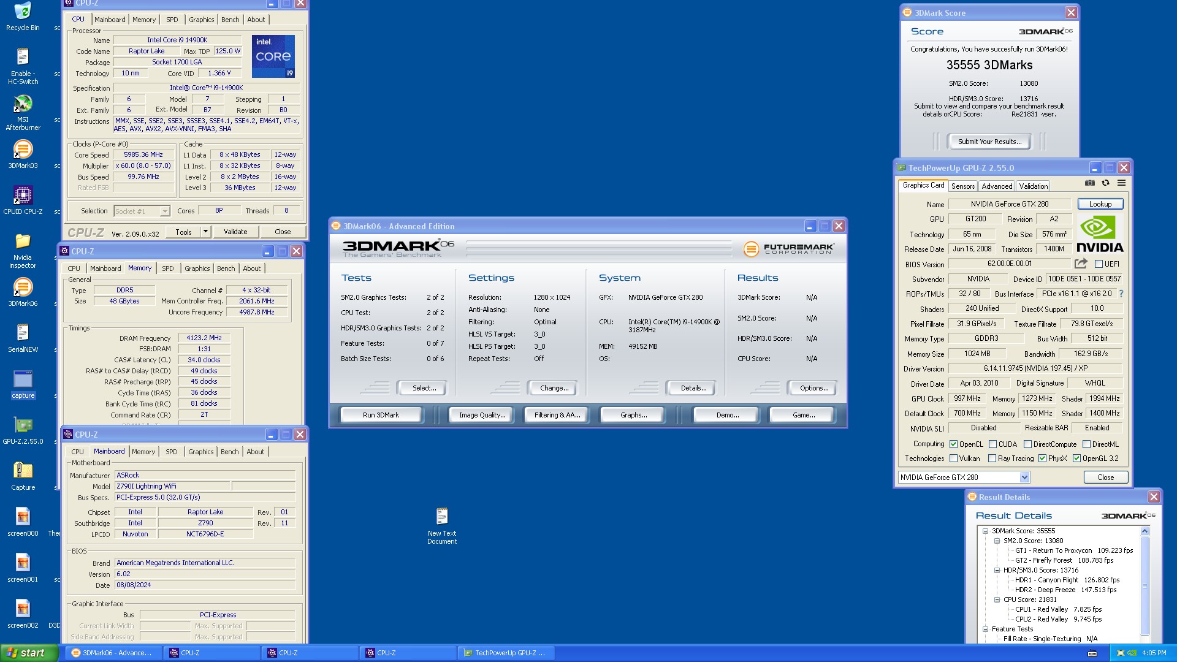Click Submit Your Results button
The height and width of the screenshot is (662, 1177).
pyautogui.click(x=989, y=142)
